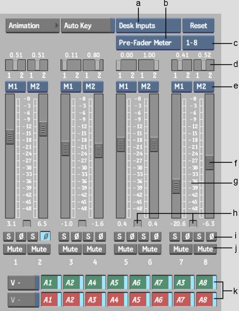Expand the top V - track selector

pos(23,282)
